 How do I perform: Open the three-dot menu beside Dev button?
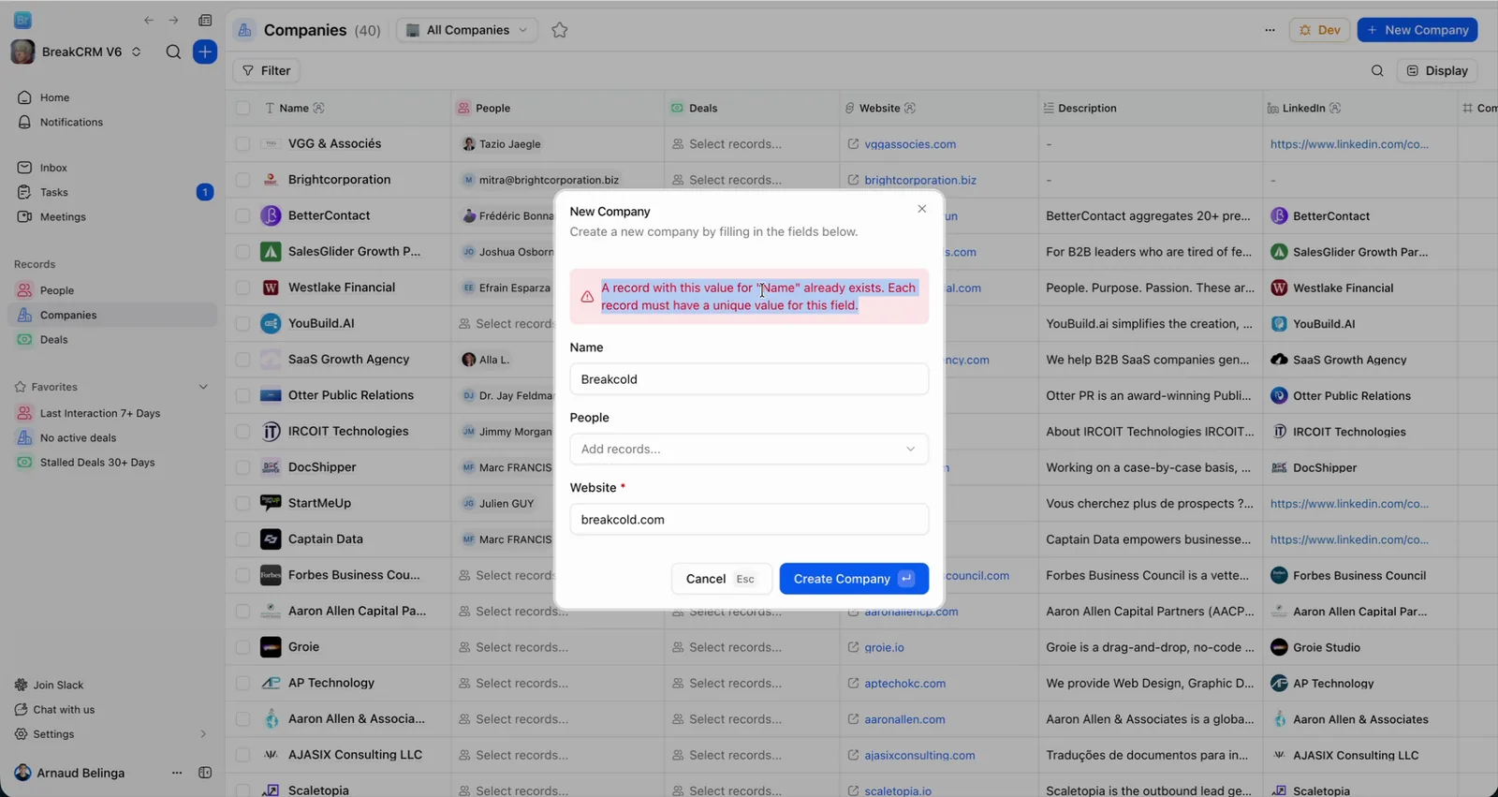pos(1270,30)
